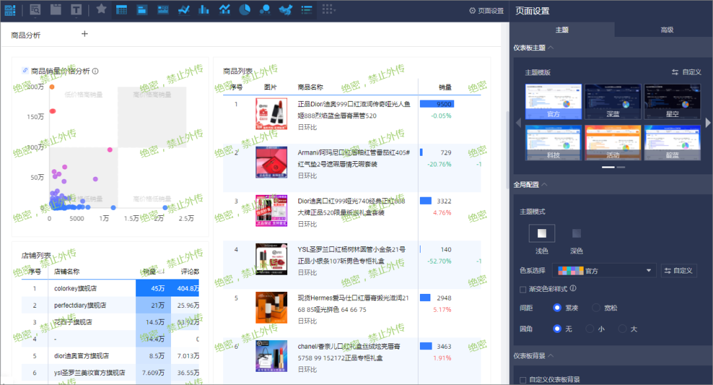The height and width of the screenshot is (385, 713).
Task: Select the 星空 theme template
Action: (673, 102)
